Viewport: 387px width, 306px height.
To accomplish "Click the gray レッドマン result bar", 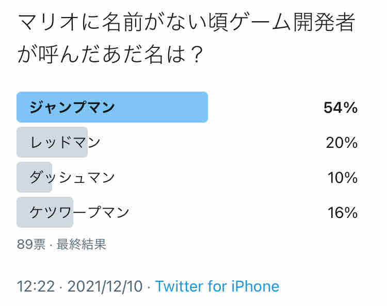I will 52,142.
